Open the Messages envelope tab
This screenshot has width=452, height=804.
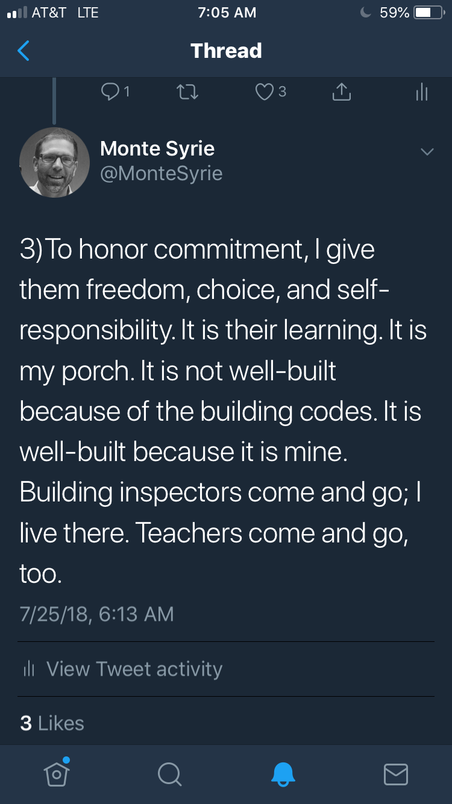click(396, 774)
